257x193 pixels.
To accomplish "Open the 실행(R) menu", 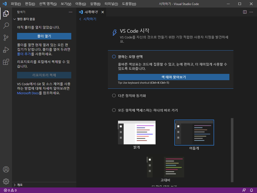I will coord(95,4).
